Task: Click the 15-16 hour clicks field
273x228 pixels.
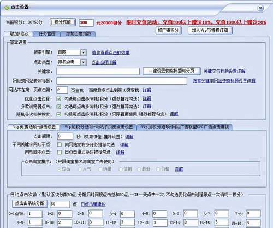Action: pyautogui.click(x=253, y=223)
